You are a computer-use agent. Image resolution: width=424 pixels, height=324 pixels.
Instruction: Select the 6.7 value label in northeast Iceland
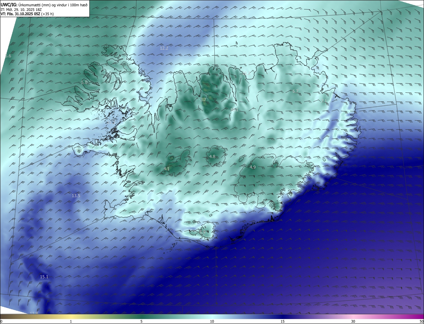pyautogui.click(x=295, y=91)
